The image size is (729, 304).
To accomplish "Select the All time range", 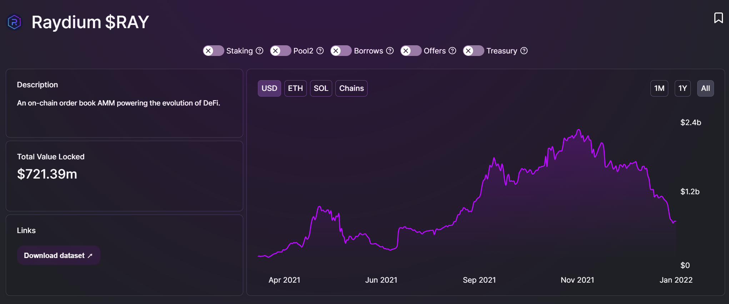I will coord(705,88).
